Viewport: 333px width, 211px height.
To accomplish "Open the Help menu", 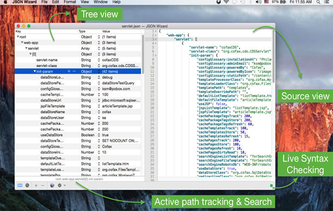I will (x=117, y=2).
